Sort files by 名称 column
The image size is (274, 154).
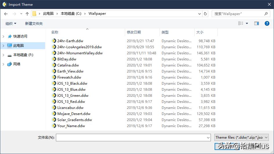pos(55,32)
